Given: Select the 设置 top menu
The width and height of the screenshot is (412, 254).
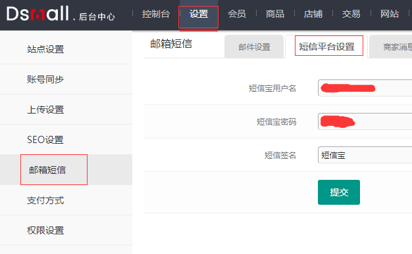Looking at the screenshot, I should (199, 14).
